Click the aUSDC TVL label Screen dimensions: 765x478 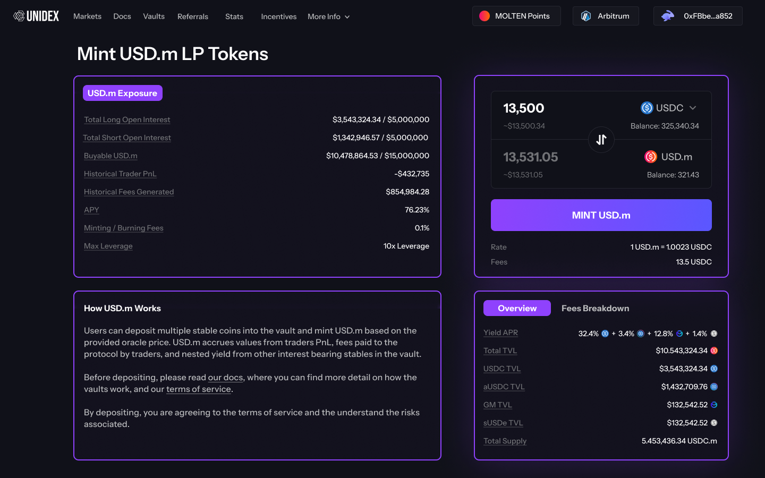(x=504, y=387)
